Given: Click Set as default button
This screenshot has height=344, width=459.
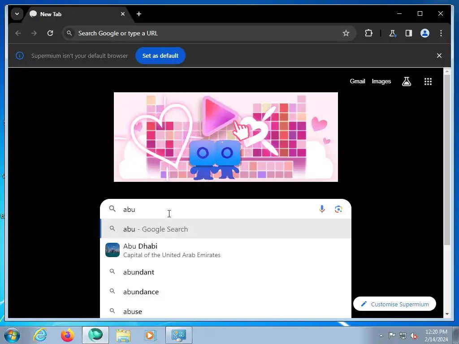Looking at the screenshot, I should tap(160, 56).
